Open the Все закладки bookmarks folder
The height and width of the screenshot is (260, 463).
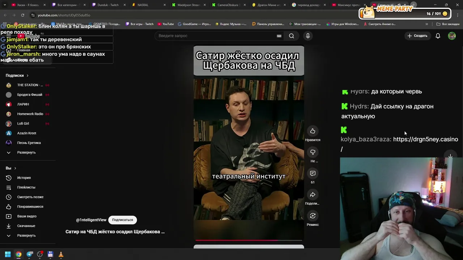pyautogui.click(x=448, y=24)
